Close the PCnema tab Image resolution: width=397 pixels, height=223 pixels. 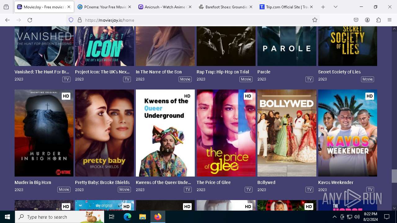tap(129, 7)
